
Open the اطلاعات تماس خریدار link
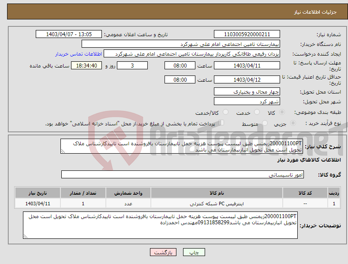point(79,54)
